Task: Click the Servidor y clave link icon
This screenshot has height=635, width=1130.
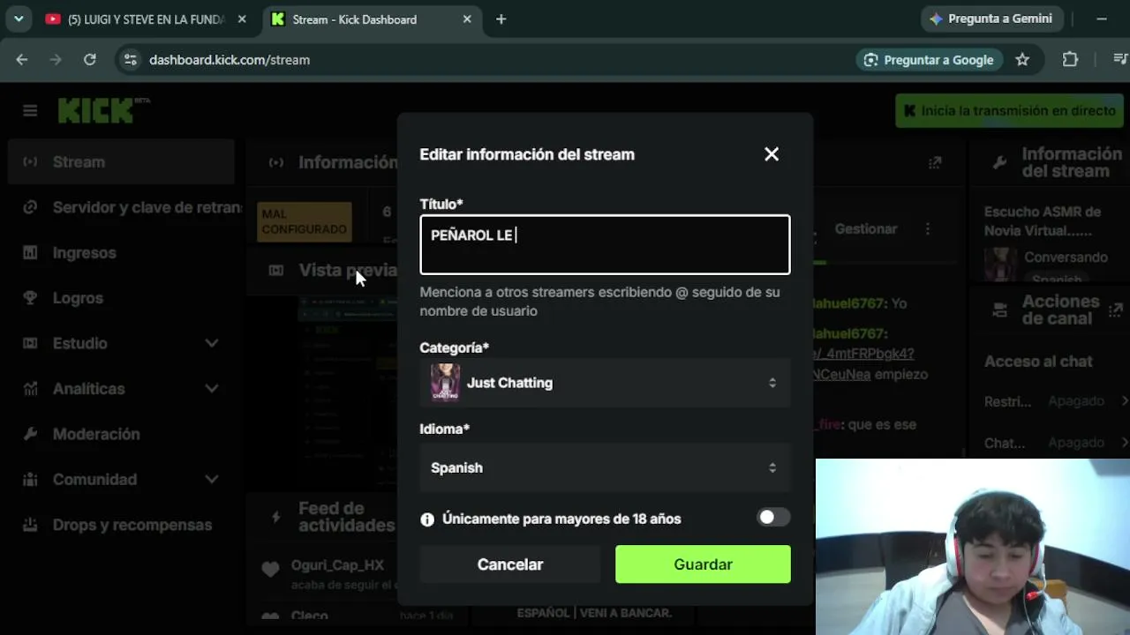Action: pos(30,207)
